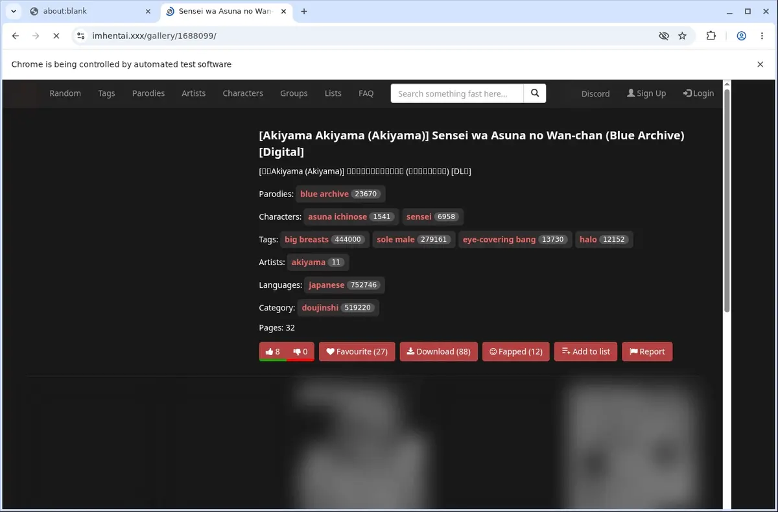Viewport: 778px width, 512px height.
Task: Toggle the Favourite (27) heart button
Action: coord(357,351)
